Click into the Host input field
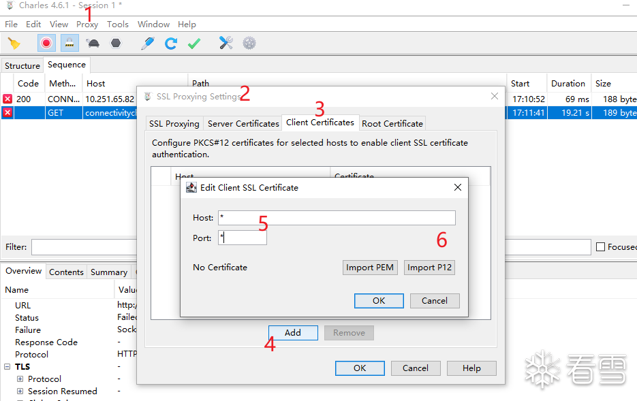Image resolution: width=637 pixels, height=401 pixels. pyautogui.click(x=337, y=218)
